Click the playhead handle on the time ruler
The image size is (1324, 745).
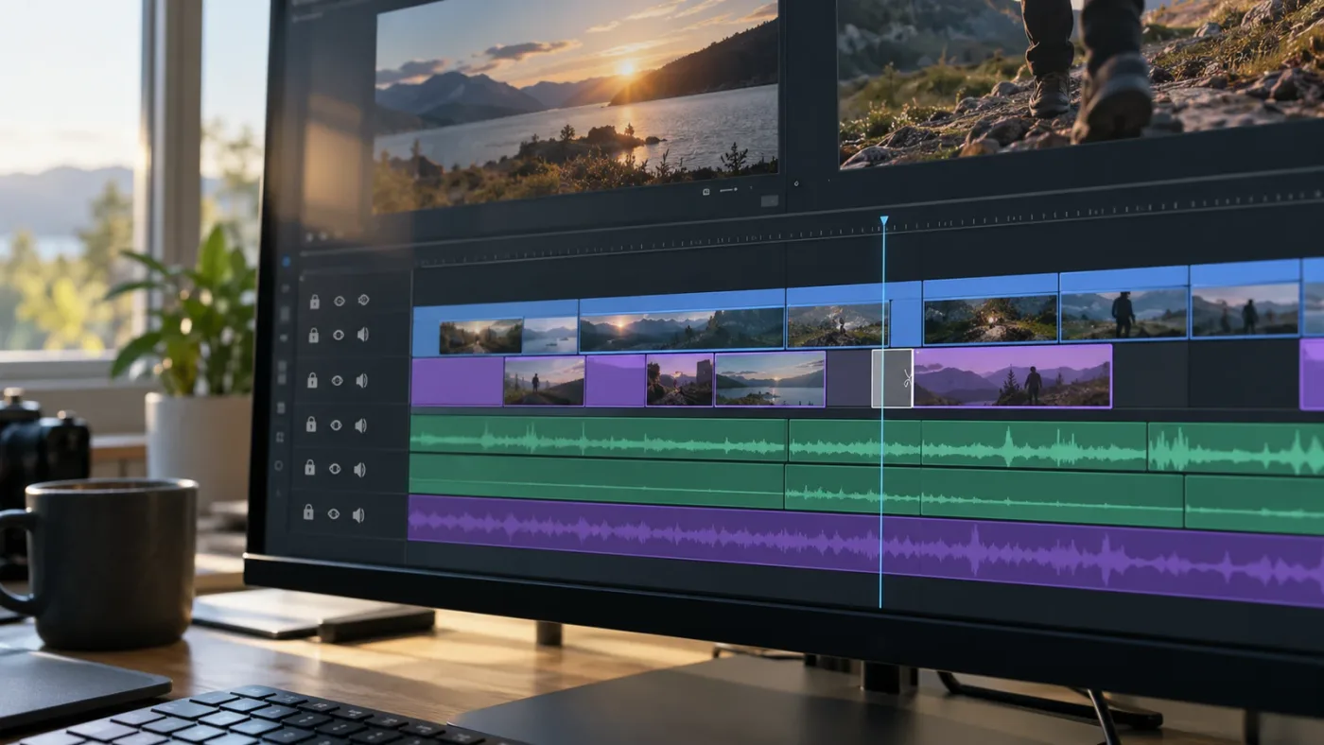[x=883, y=220]
